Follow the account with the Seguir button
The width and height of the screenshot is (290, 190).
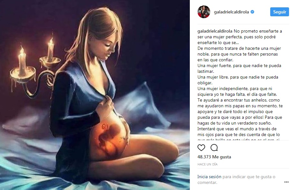click(279, 12)
